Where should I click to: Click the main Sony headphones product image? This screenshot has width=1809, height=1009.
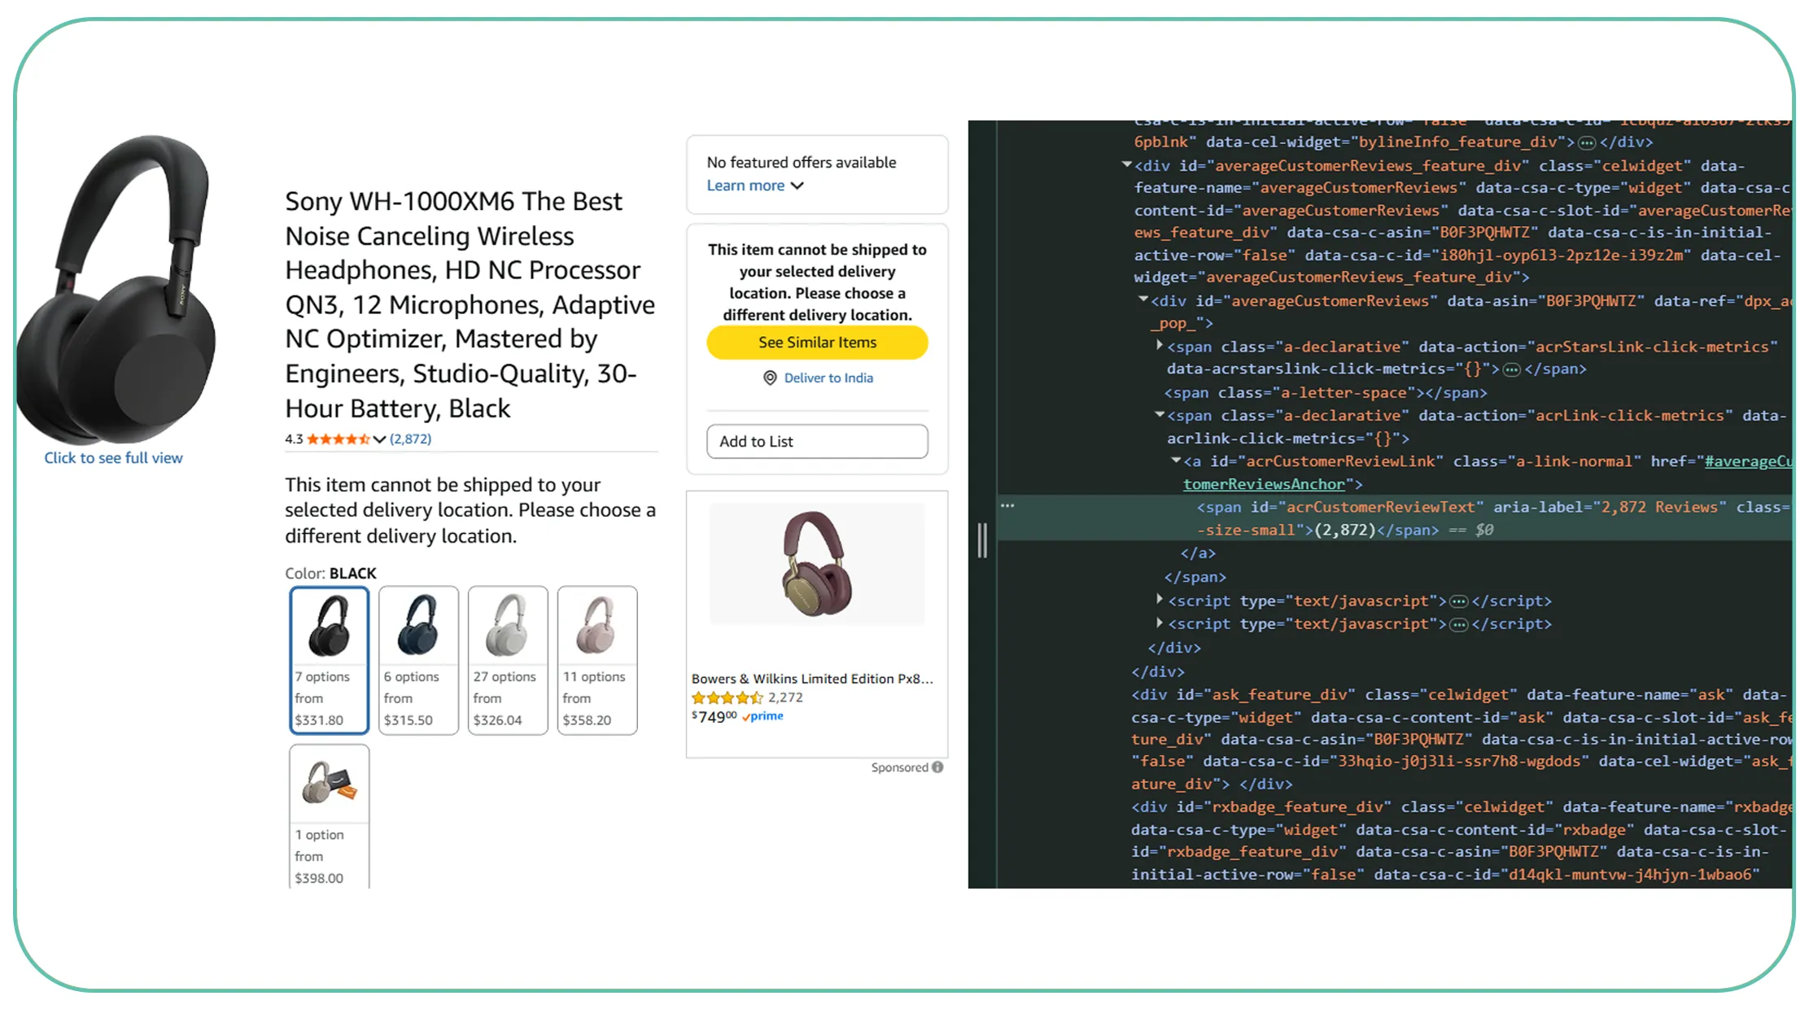[x=116, y=290]
